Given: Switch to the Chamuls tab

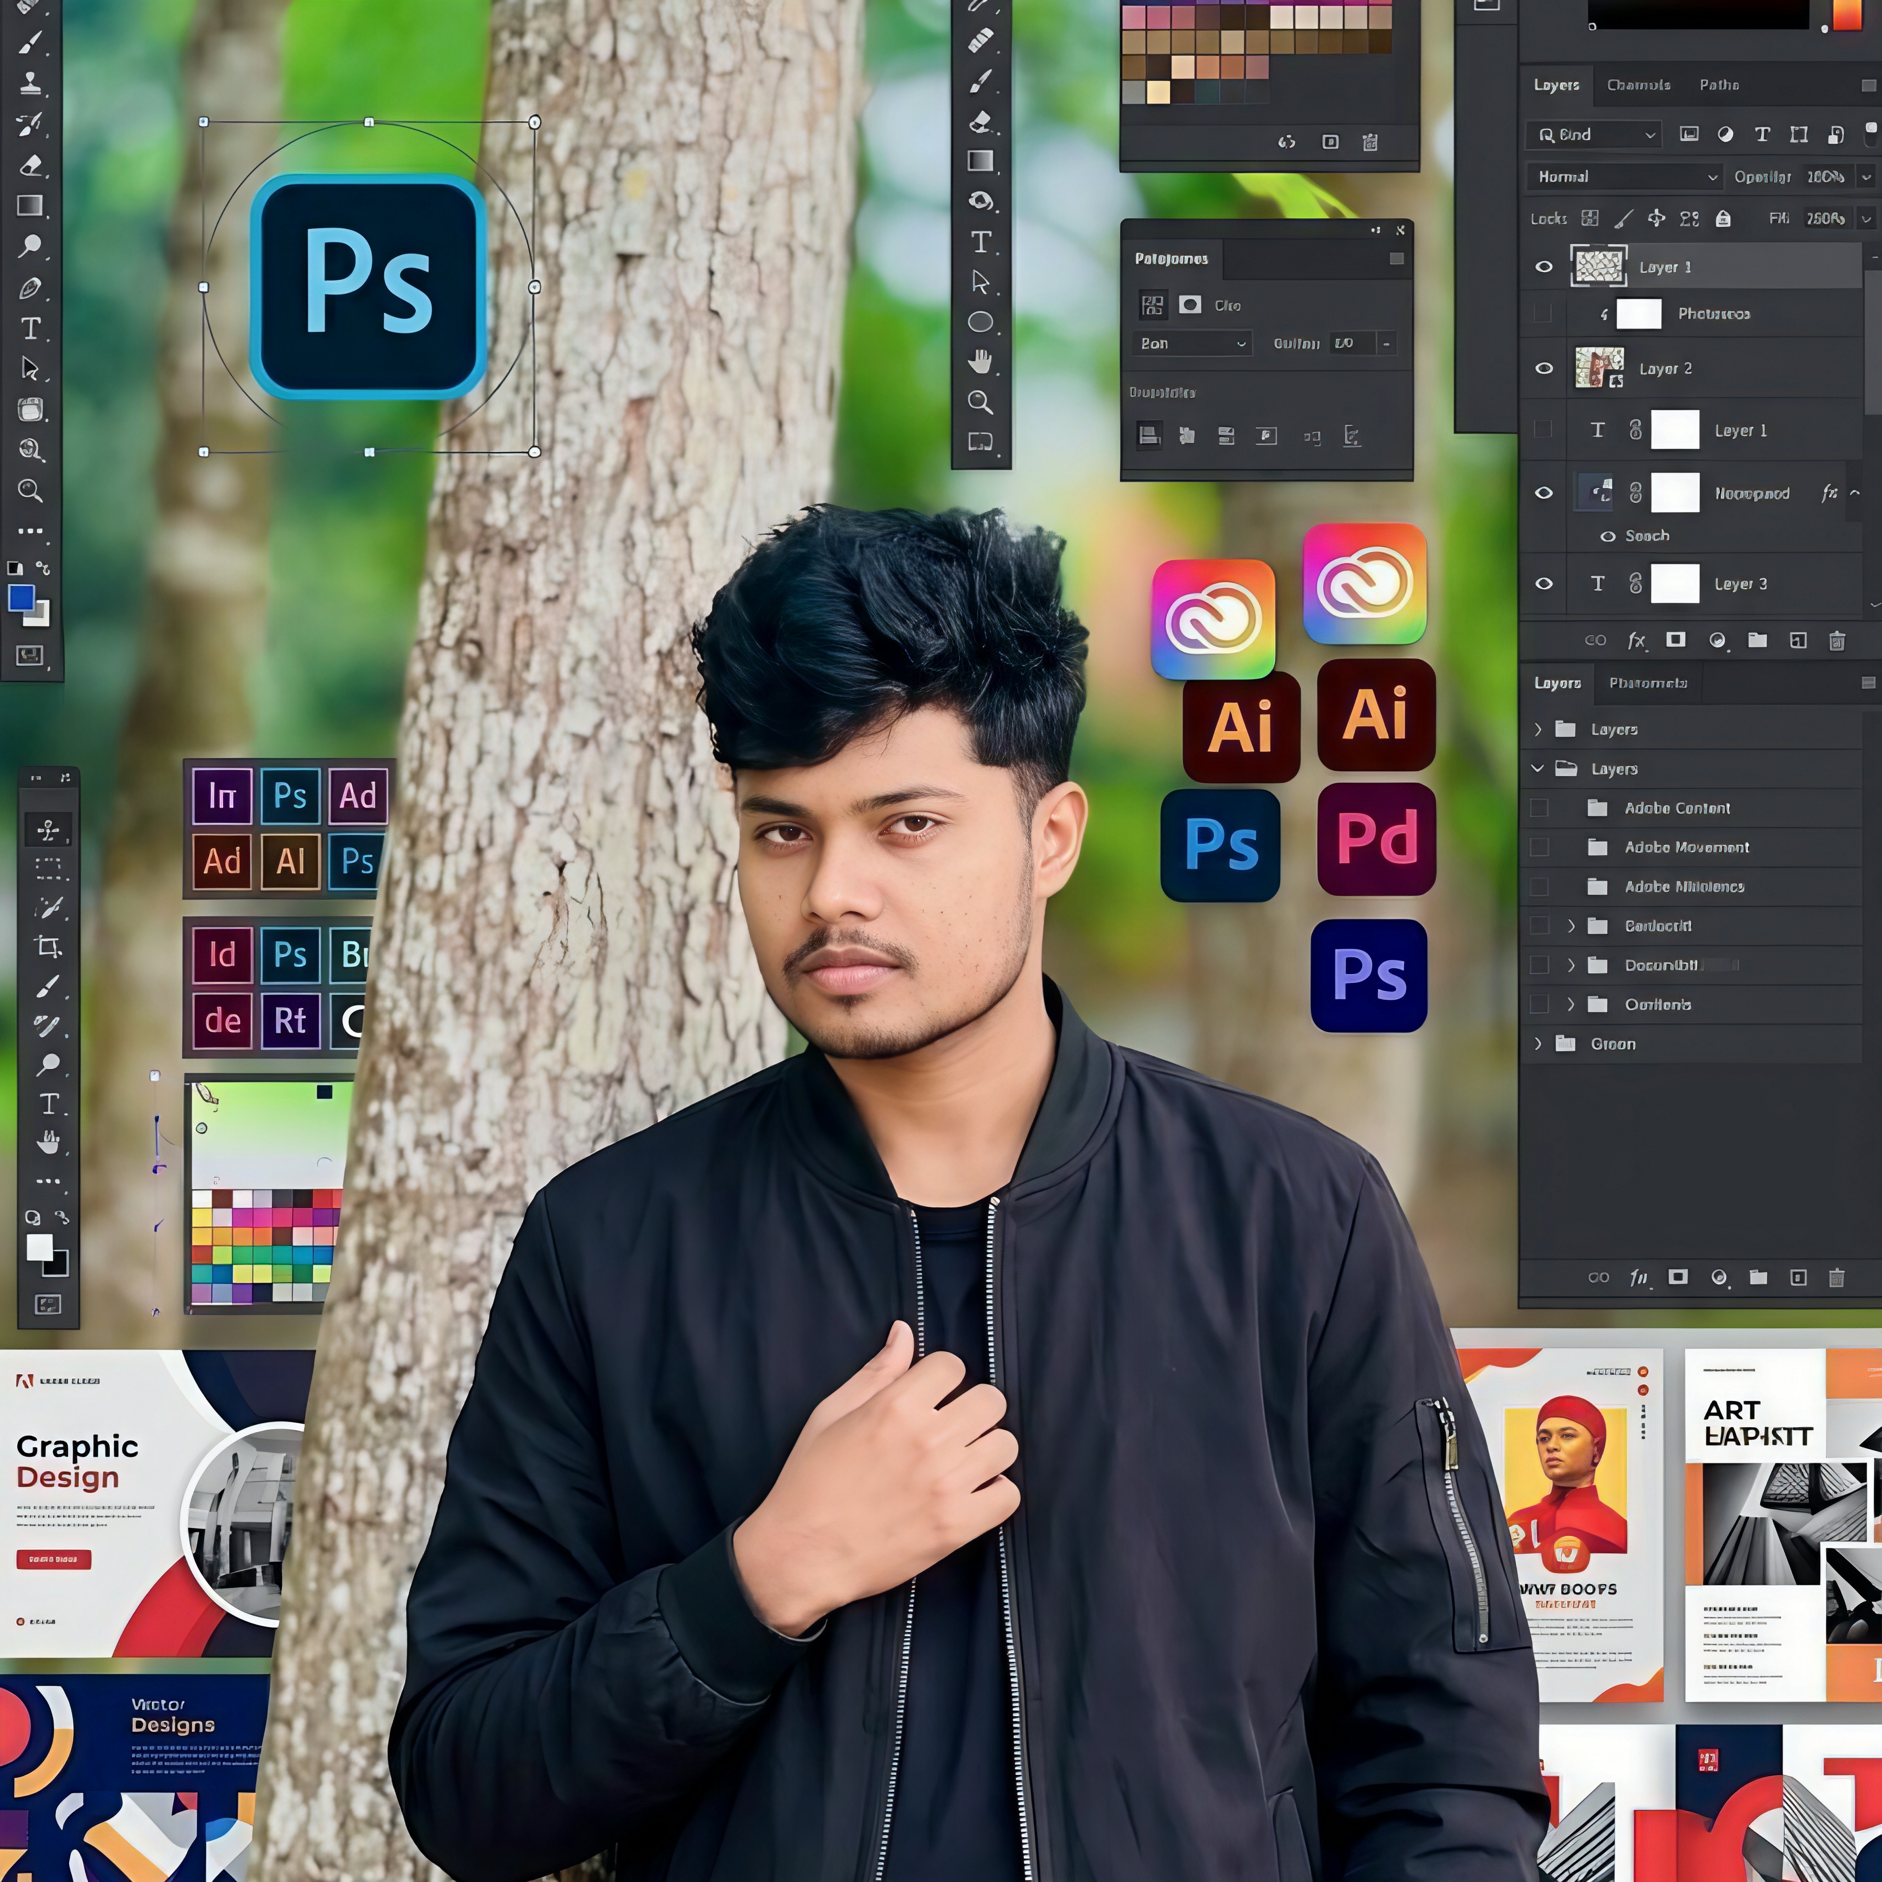Looking at the screenshot, I should 1638,85.
